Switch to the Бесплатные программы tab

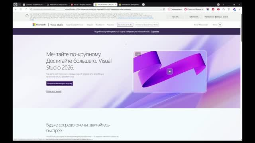(129, 4)
